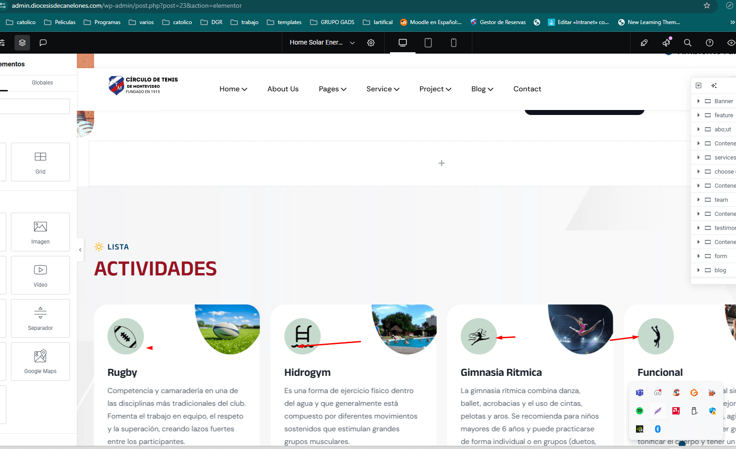
Task: Click the What's New megaphone icon
Action: click(666, 43)
